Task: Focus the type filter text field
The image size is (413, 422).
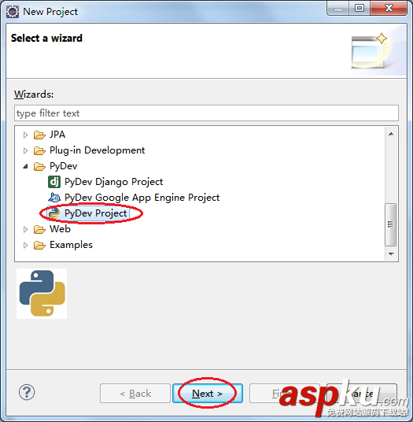Action: point(206,113)
